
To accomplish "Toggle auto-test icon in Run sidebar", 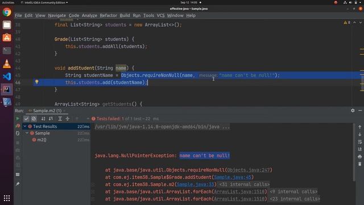I will (x=18, y=133).
